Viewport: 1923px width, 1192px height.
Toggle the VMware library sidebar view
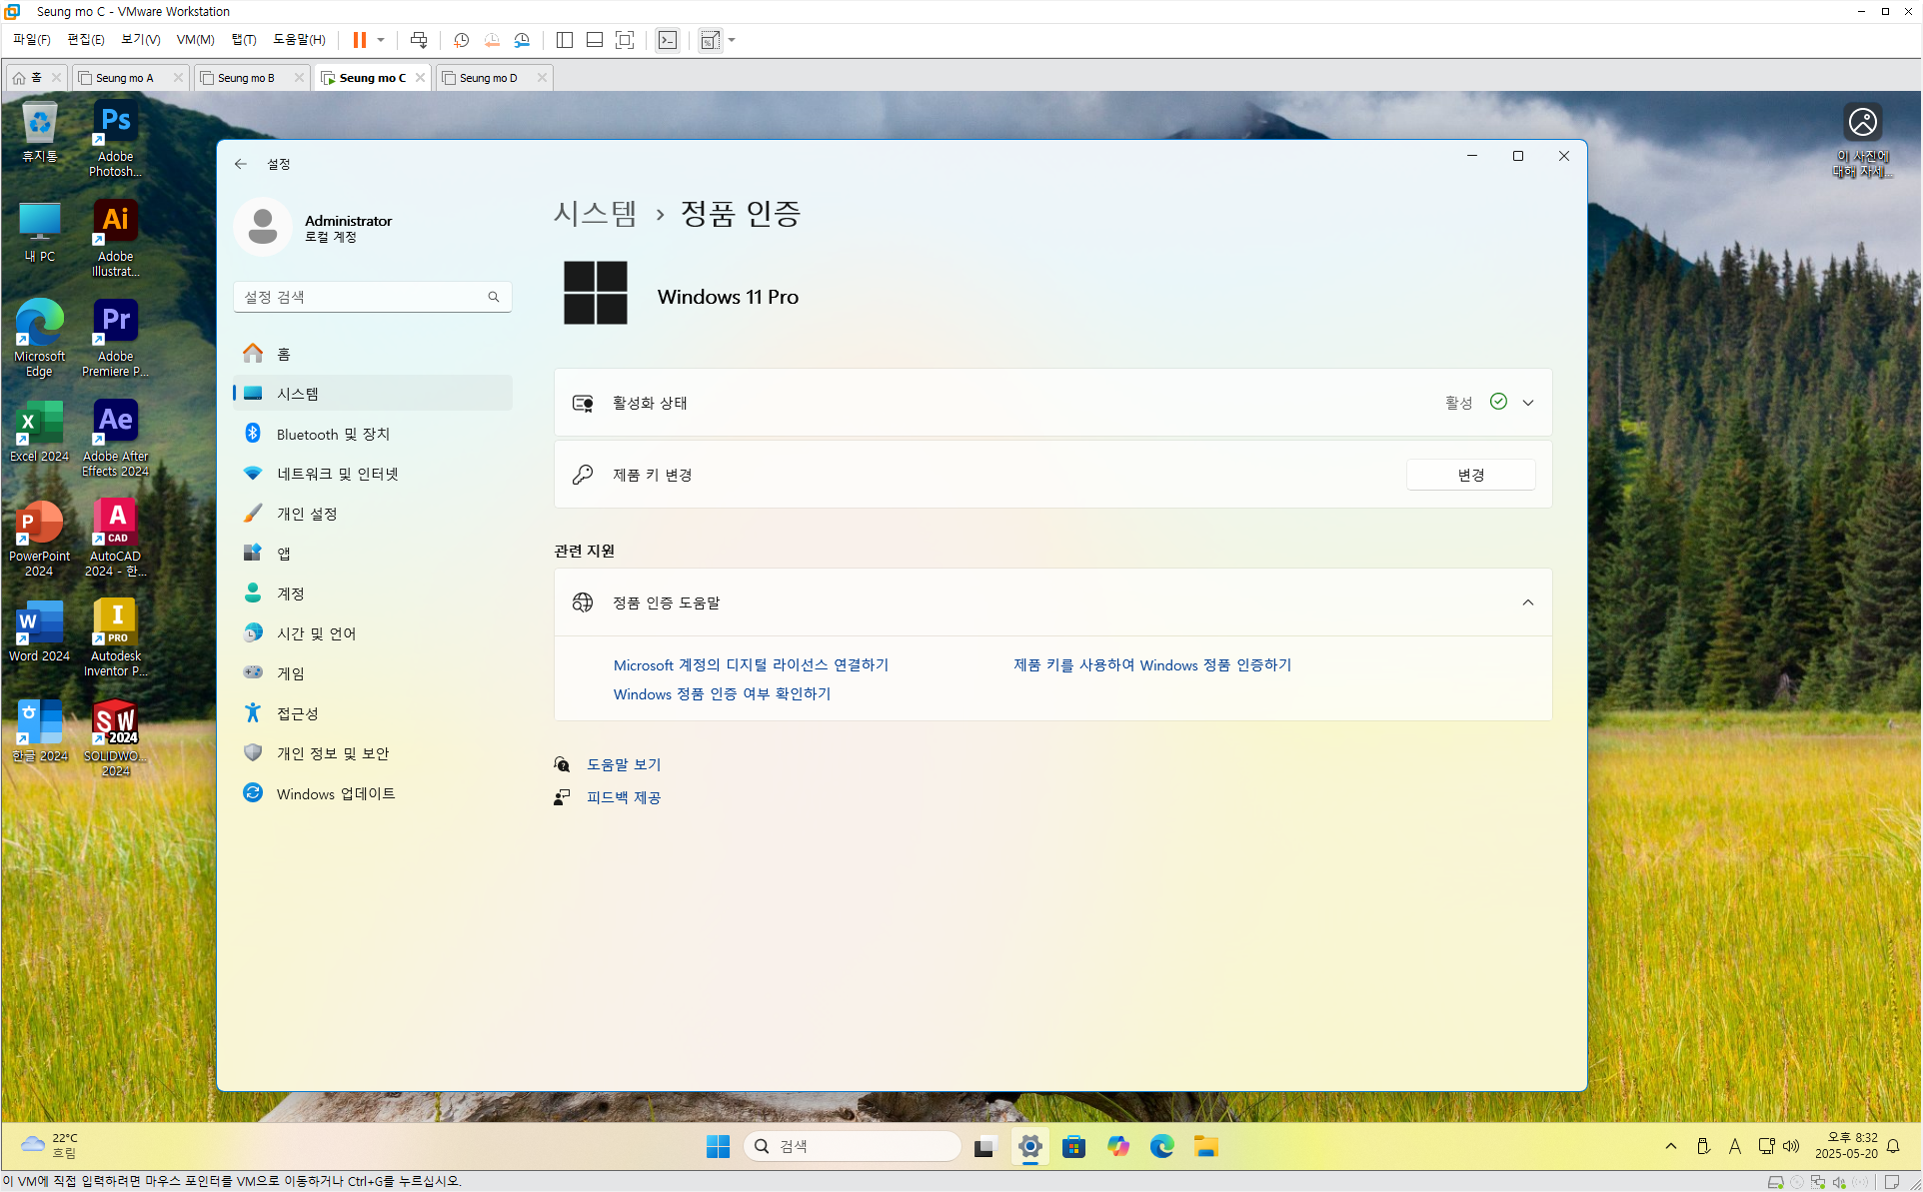[x=565, y=40]
